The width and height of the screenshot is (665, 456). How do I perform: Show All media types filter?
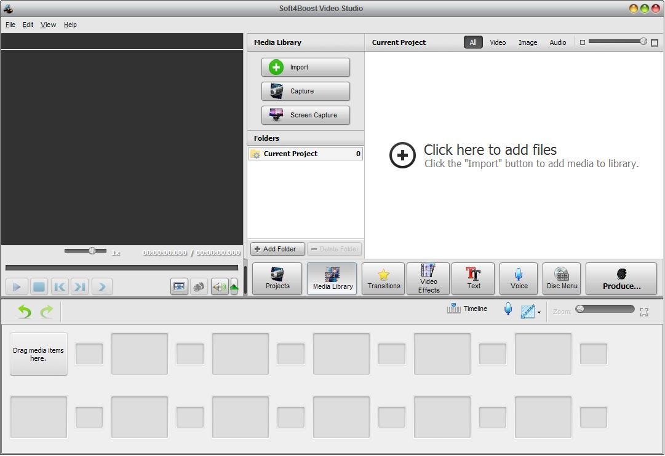[x=473, y=42]
